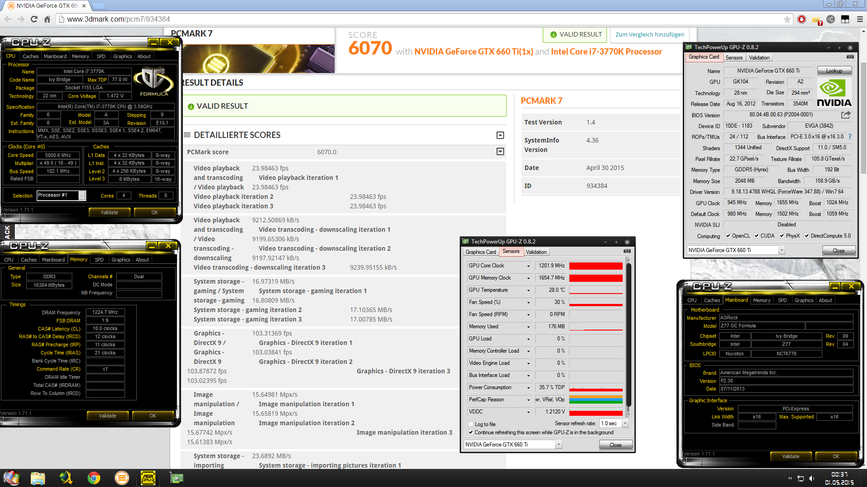Click the VDDC red graph bar
The width and height of the screenshot is (867, 487).
[x=596, y=412]
